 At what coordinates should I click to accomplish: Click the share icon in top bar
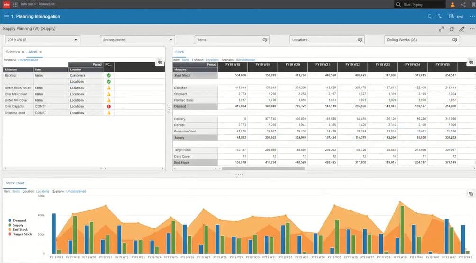463,5
